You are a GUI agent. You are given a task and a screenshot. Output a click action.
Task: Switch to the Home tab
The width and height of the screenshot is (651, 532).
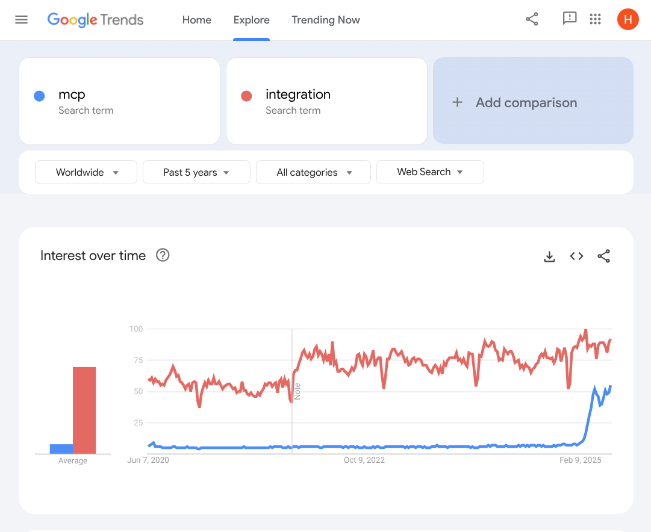pos(197,20)
